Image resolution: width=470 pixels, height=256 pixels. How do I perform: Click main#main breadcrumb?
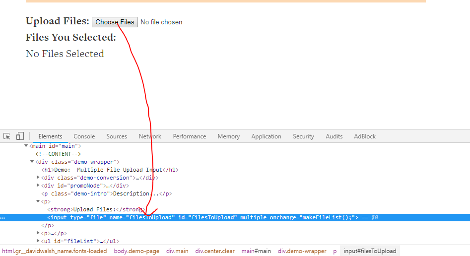[x=256, y=251]
